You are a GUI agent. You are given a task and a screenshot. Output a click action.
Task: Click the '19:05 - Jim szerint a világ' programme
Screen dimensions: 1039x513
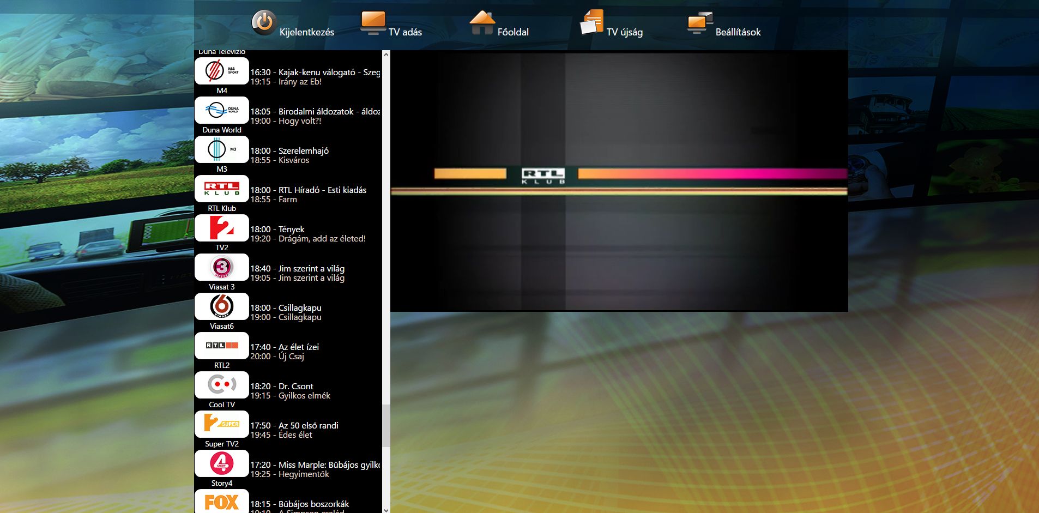tap(298, 278)
